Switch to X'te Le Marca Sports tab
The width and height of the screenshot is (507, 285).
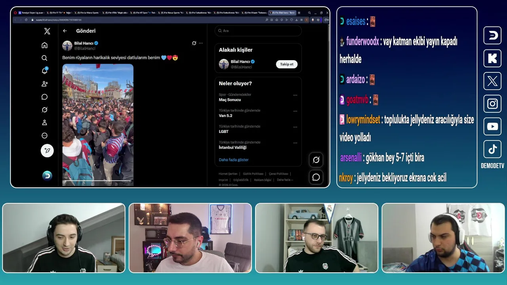pyautogui.click(x=88, y=13)
